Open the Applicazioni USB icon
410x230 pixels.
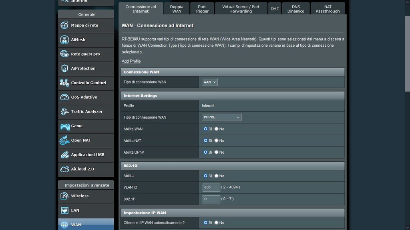[64, 155]
